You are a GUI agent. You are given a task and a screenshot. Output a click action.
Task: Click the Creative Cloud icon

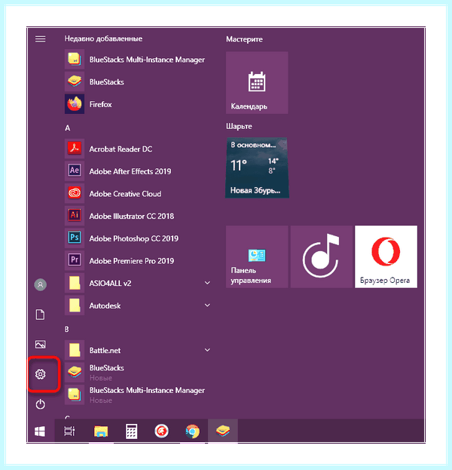[x=75, y=193]
